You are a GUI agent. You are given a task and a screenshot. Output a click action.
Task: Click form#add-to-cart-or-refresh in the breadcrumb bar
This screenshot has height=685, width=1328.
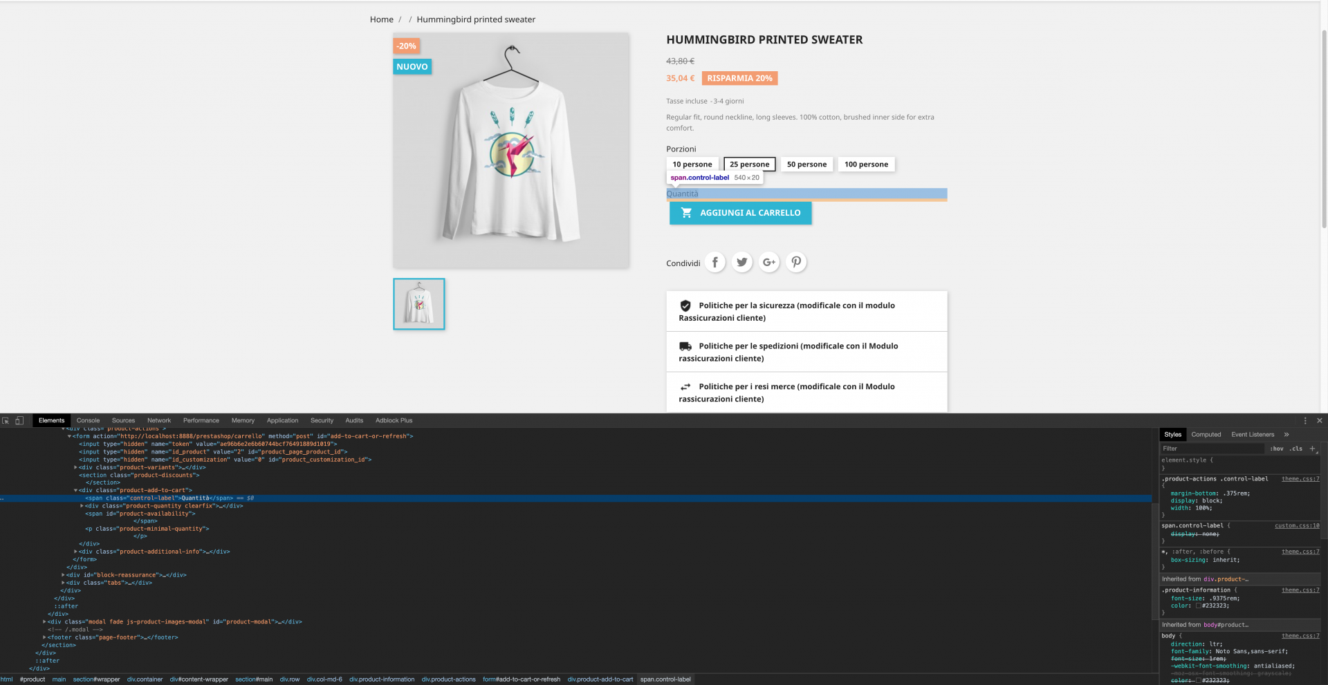click(522, 679)
